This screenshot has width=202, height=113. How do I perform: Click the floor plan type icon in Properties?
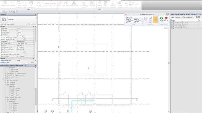[4, 19]
